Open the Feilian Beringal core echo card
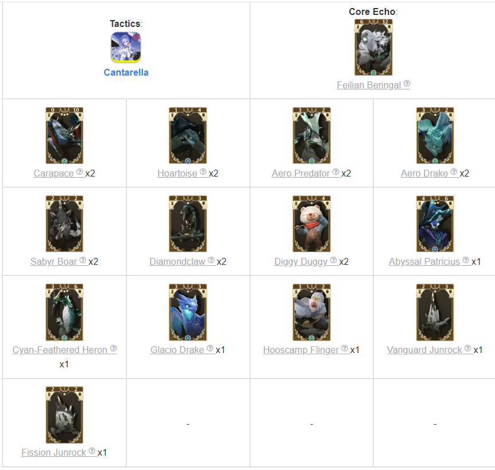The width and height of the screenshot is (495, 470). (x=373, y=48)
